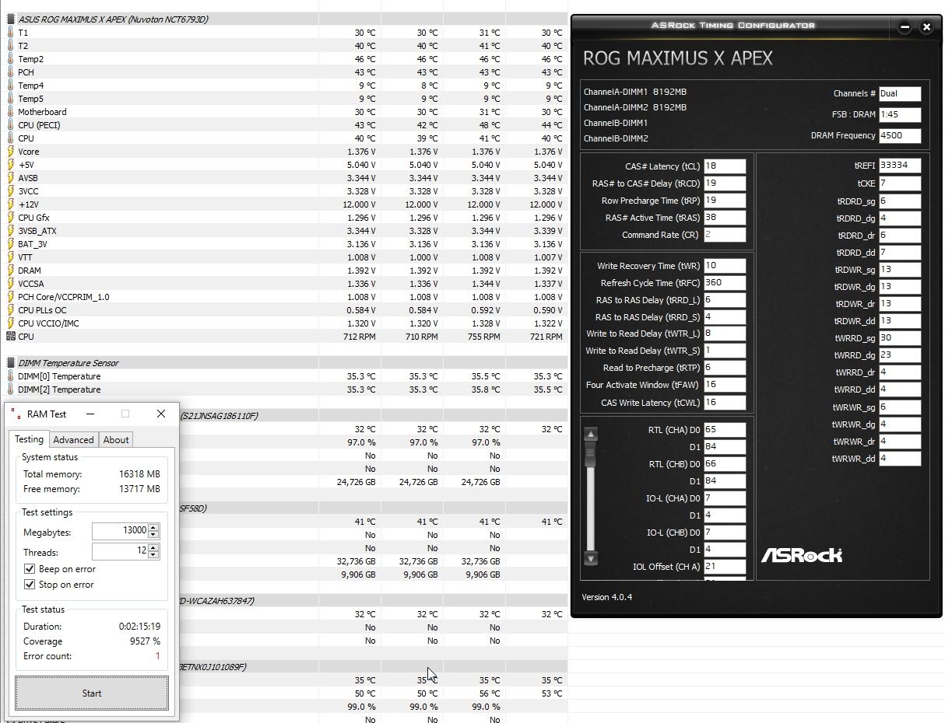The width and height of the screenshot is (945, 723).
Task: Click the scroll down arrow in RTL panel
Action: coord(591,558)
